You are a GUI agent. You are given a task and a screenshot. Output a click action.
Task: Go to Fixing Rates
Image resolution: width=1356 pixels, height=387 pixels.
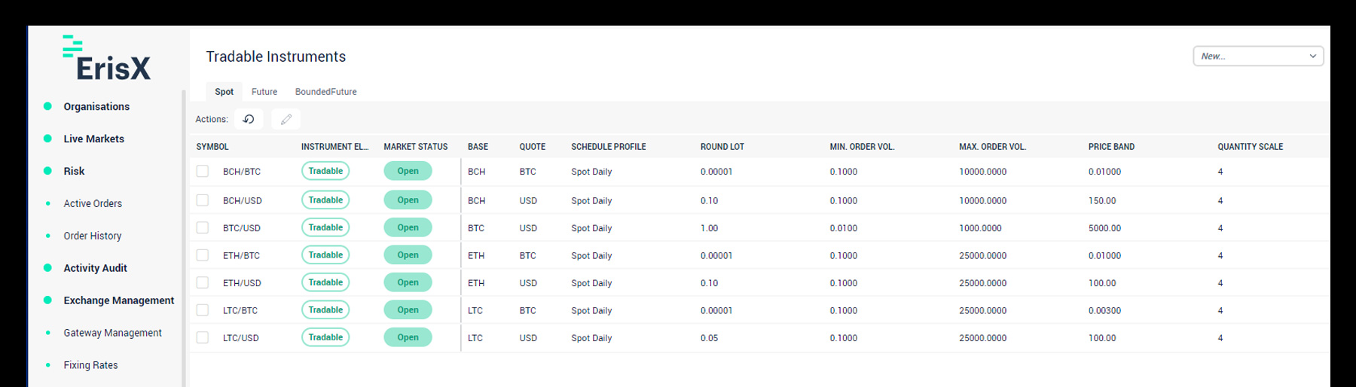pyautogui.click(x=90, y=365)
